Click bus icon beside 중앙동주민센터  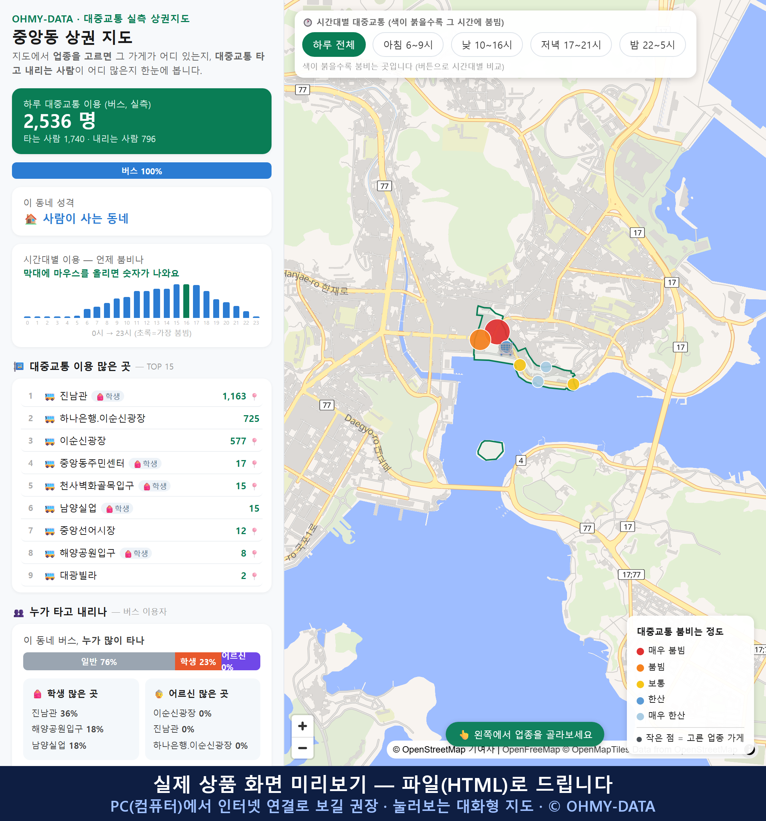49,464
